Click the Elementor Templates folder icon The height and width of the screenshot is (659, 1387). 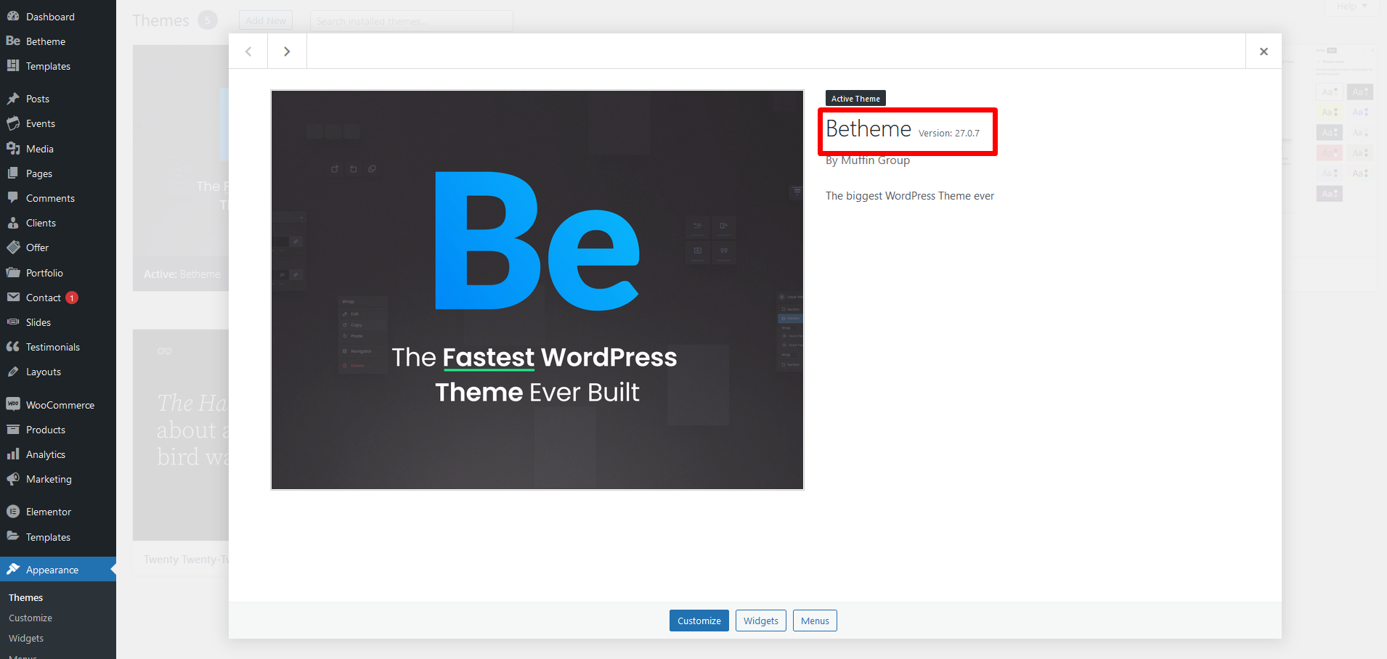coord(13,536)
